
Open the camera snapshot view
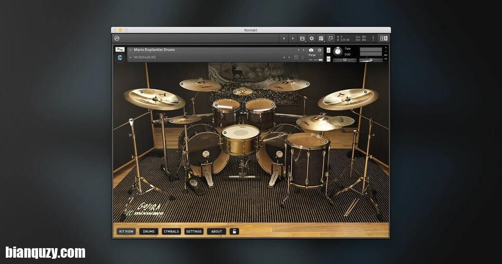311,50
